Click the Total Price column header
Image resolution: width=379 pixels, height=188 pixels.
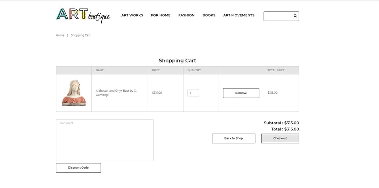[276, 70]
